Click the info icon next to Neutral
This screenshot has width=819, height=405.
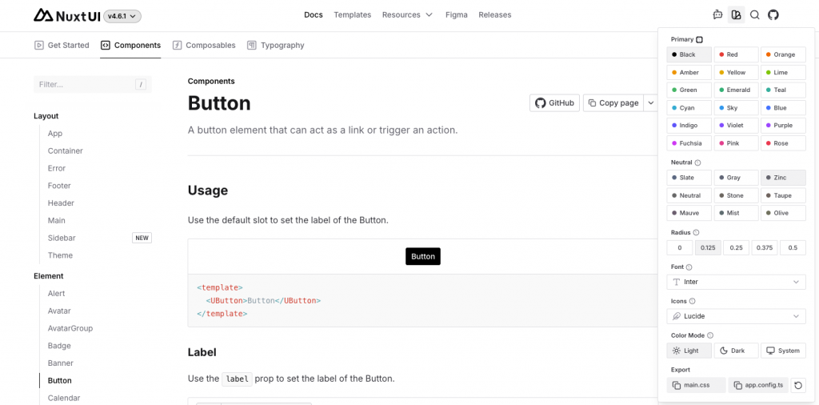(x=697, y=162)
